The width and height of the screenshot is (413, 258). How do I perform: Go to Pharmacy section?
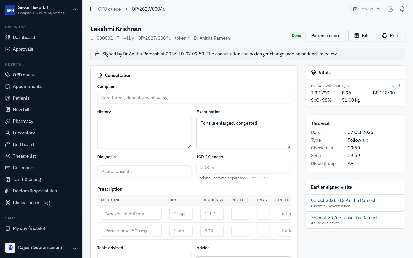[x=41, y=121]
